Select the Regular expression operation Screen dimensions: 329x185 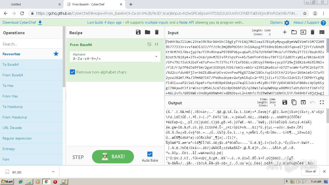coord(31,138)
